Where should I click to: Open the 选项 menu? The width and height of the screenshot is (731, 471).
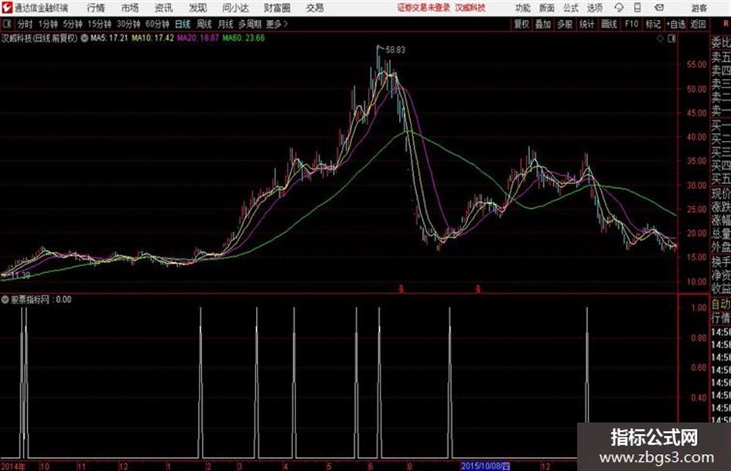click(x=595, y=8)
